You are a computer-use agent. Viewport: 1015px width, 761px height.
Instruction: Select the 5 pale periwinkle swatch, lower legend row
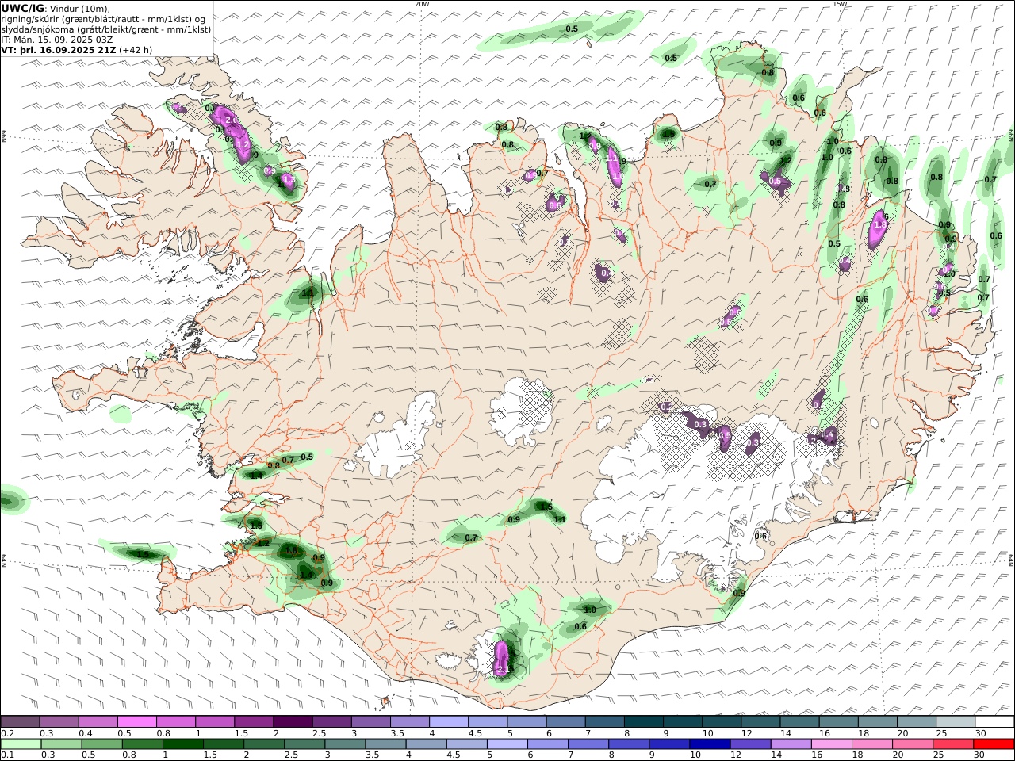coord(507,744)
